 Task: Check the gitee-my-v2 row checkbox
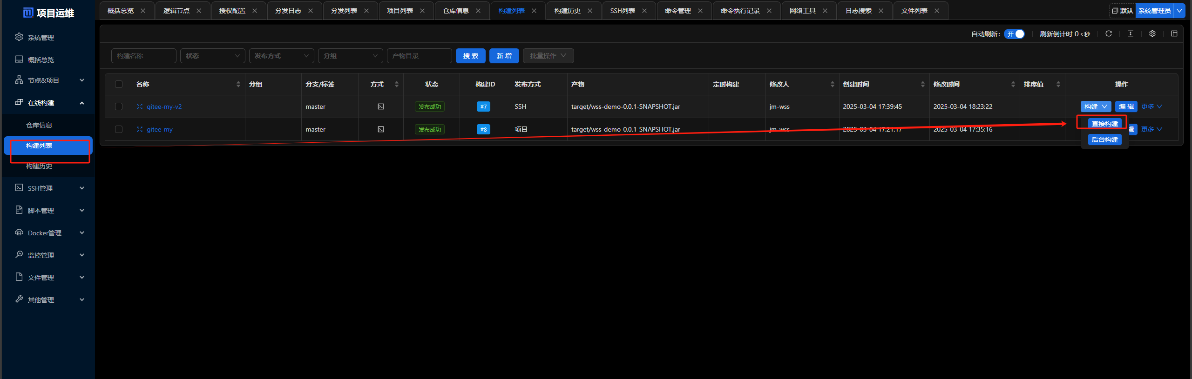tap(119, 106)
